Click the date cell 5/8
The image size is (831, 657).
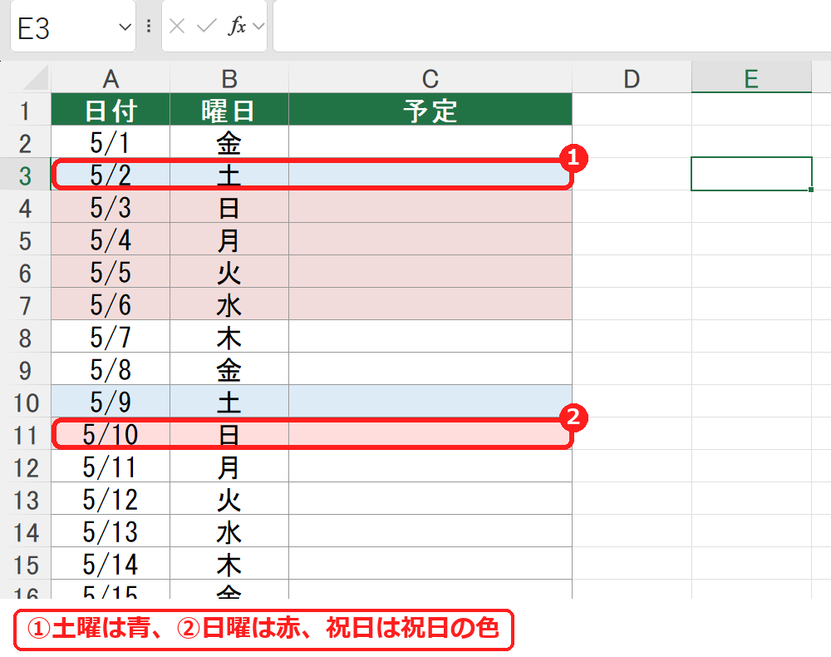pos(111,369)
